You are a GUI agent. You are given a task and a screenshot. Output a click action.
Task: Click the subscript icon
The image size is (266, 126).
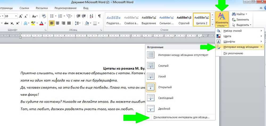(x=13, y=23)
